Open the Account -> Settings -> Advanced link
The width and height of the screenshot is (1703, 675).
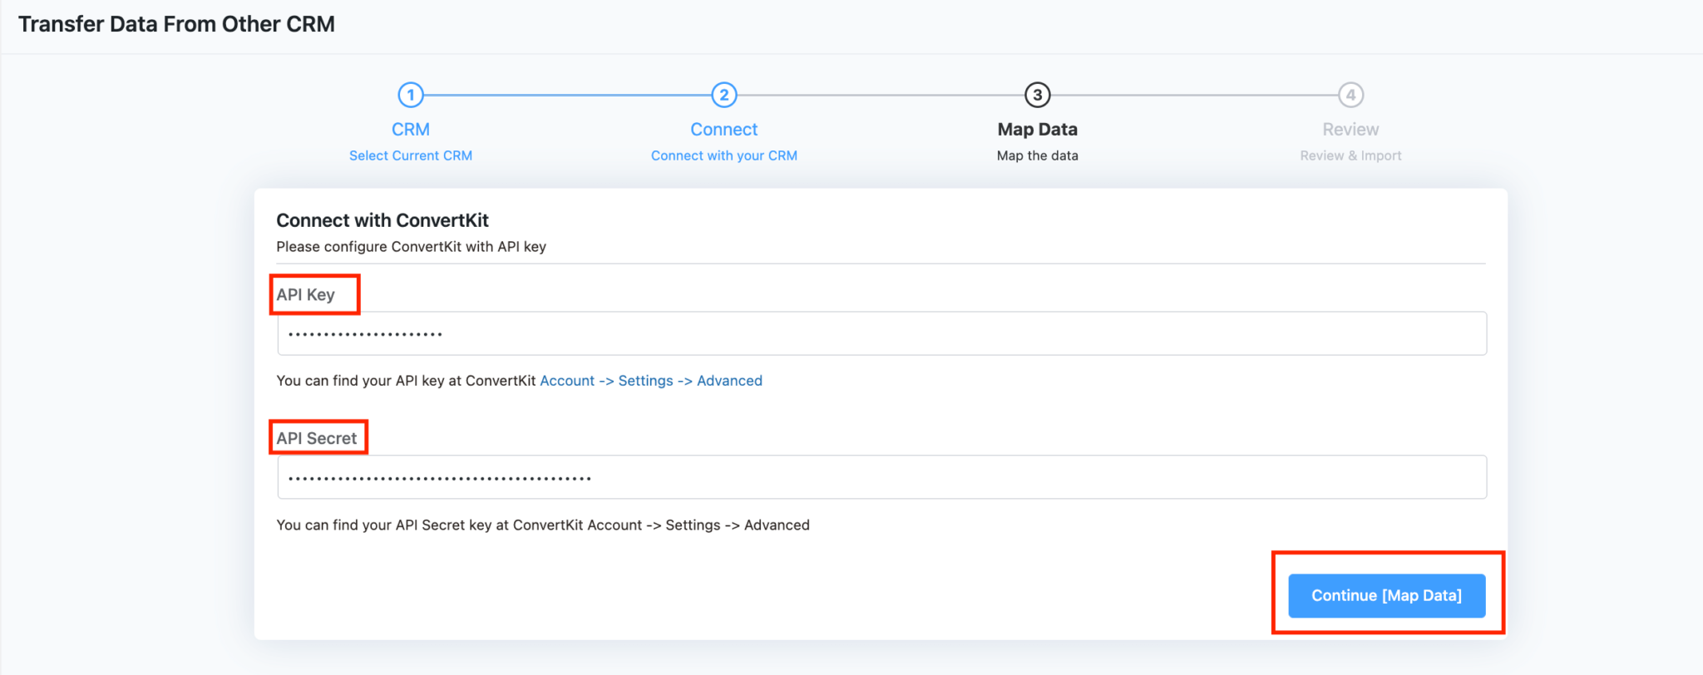[x=651, y=381]
